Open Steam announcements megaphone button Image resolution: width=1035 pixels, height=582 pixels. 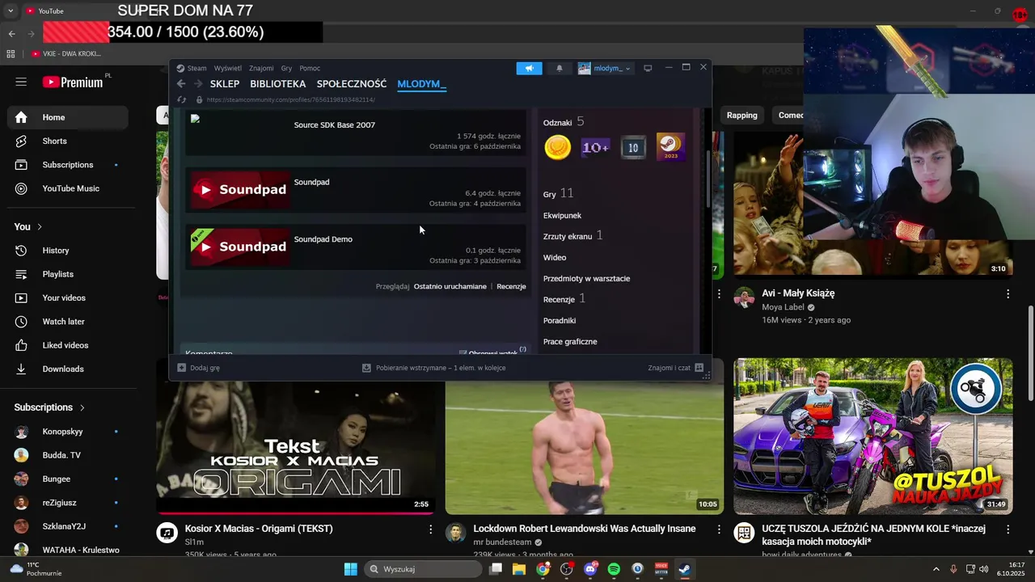pos(530,68)
